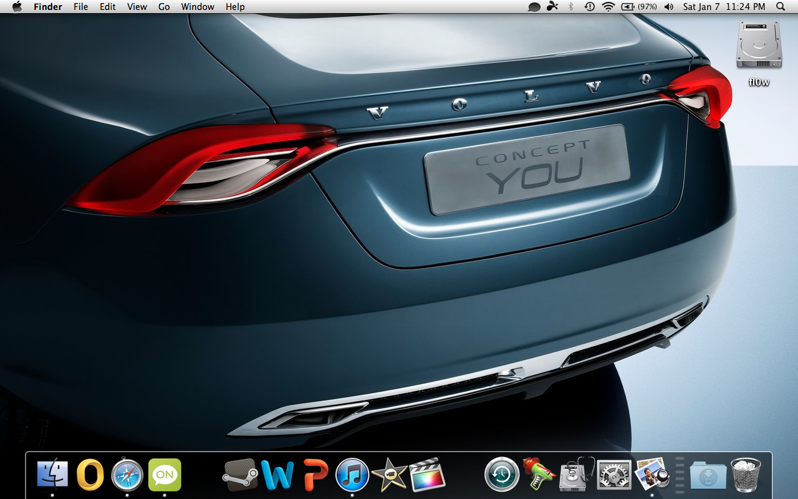This screenshot has height=499, width=798.
Task: Open Time Machine from the Dock
Action: (502, 475)
